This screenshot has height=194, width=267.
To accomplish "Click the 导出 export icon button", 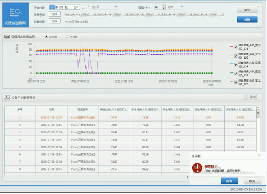I will [x=250, y=97].
